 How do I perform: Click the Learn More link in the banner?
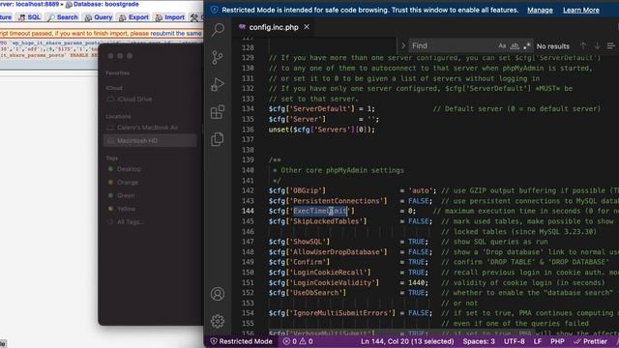[x=581, y=11]
